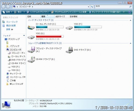Click the ネットワーク network icon in tree
134x111 pixels.
point(8,74)
